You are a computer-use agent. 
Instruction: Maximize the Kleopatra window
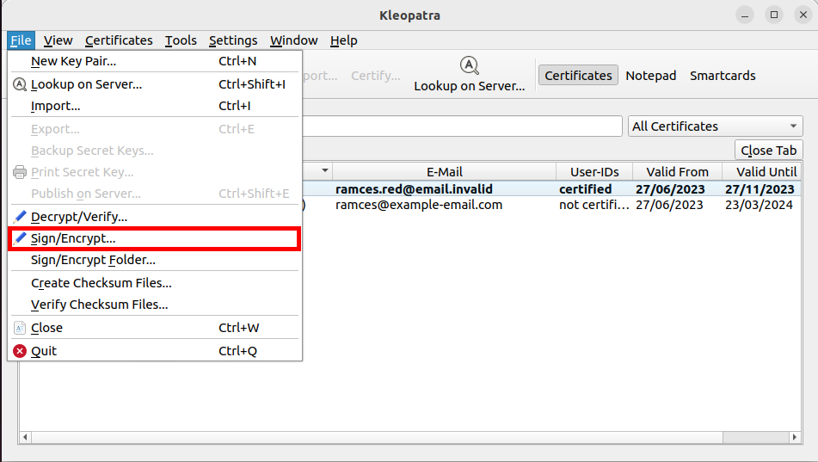click(774, 15)
